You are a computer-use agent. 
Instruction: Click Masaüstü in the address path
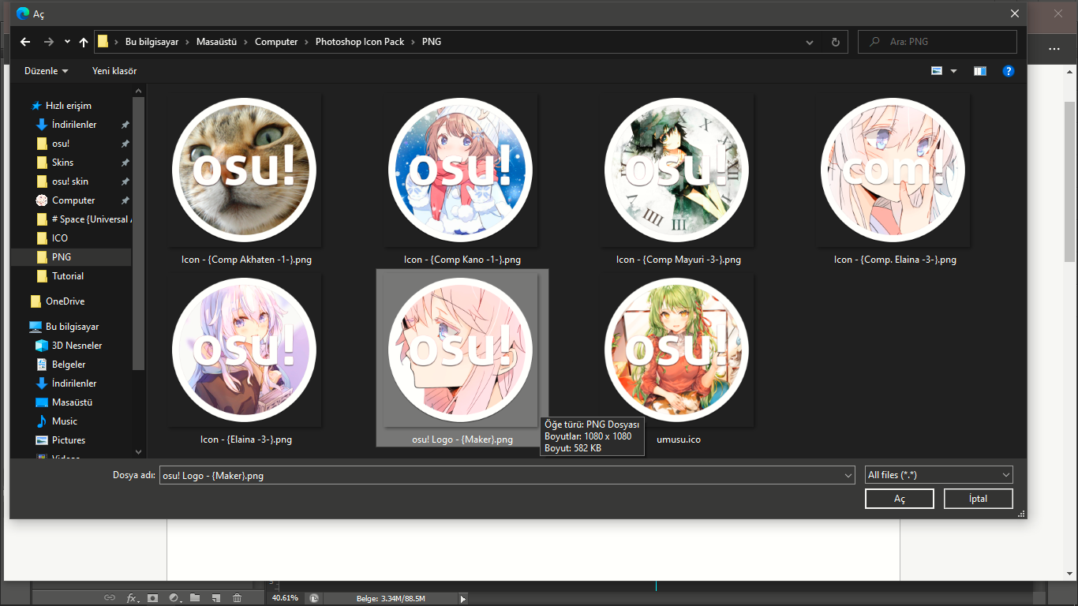(217, 42)
